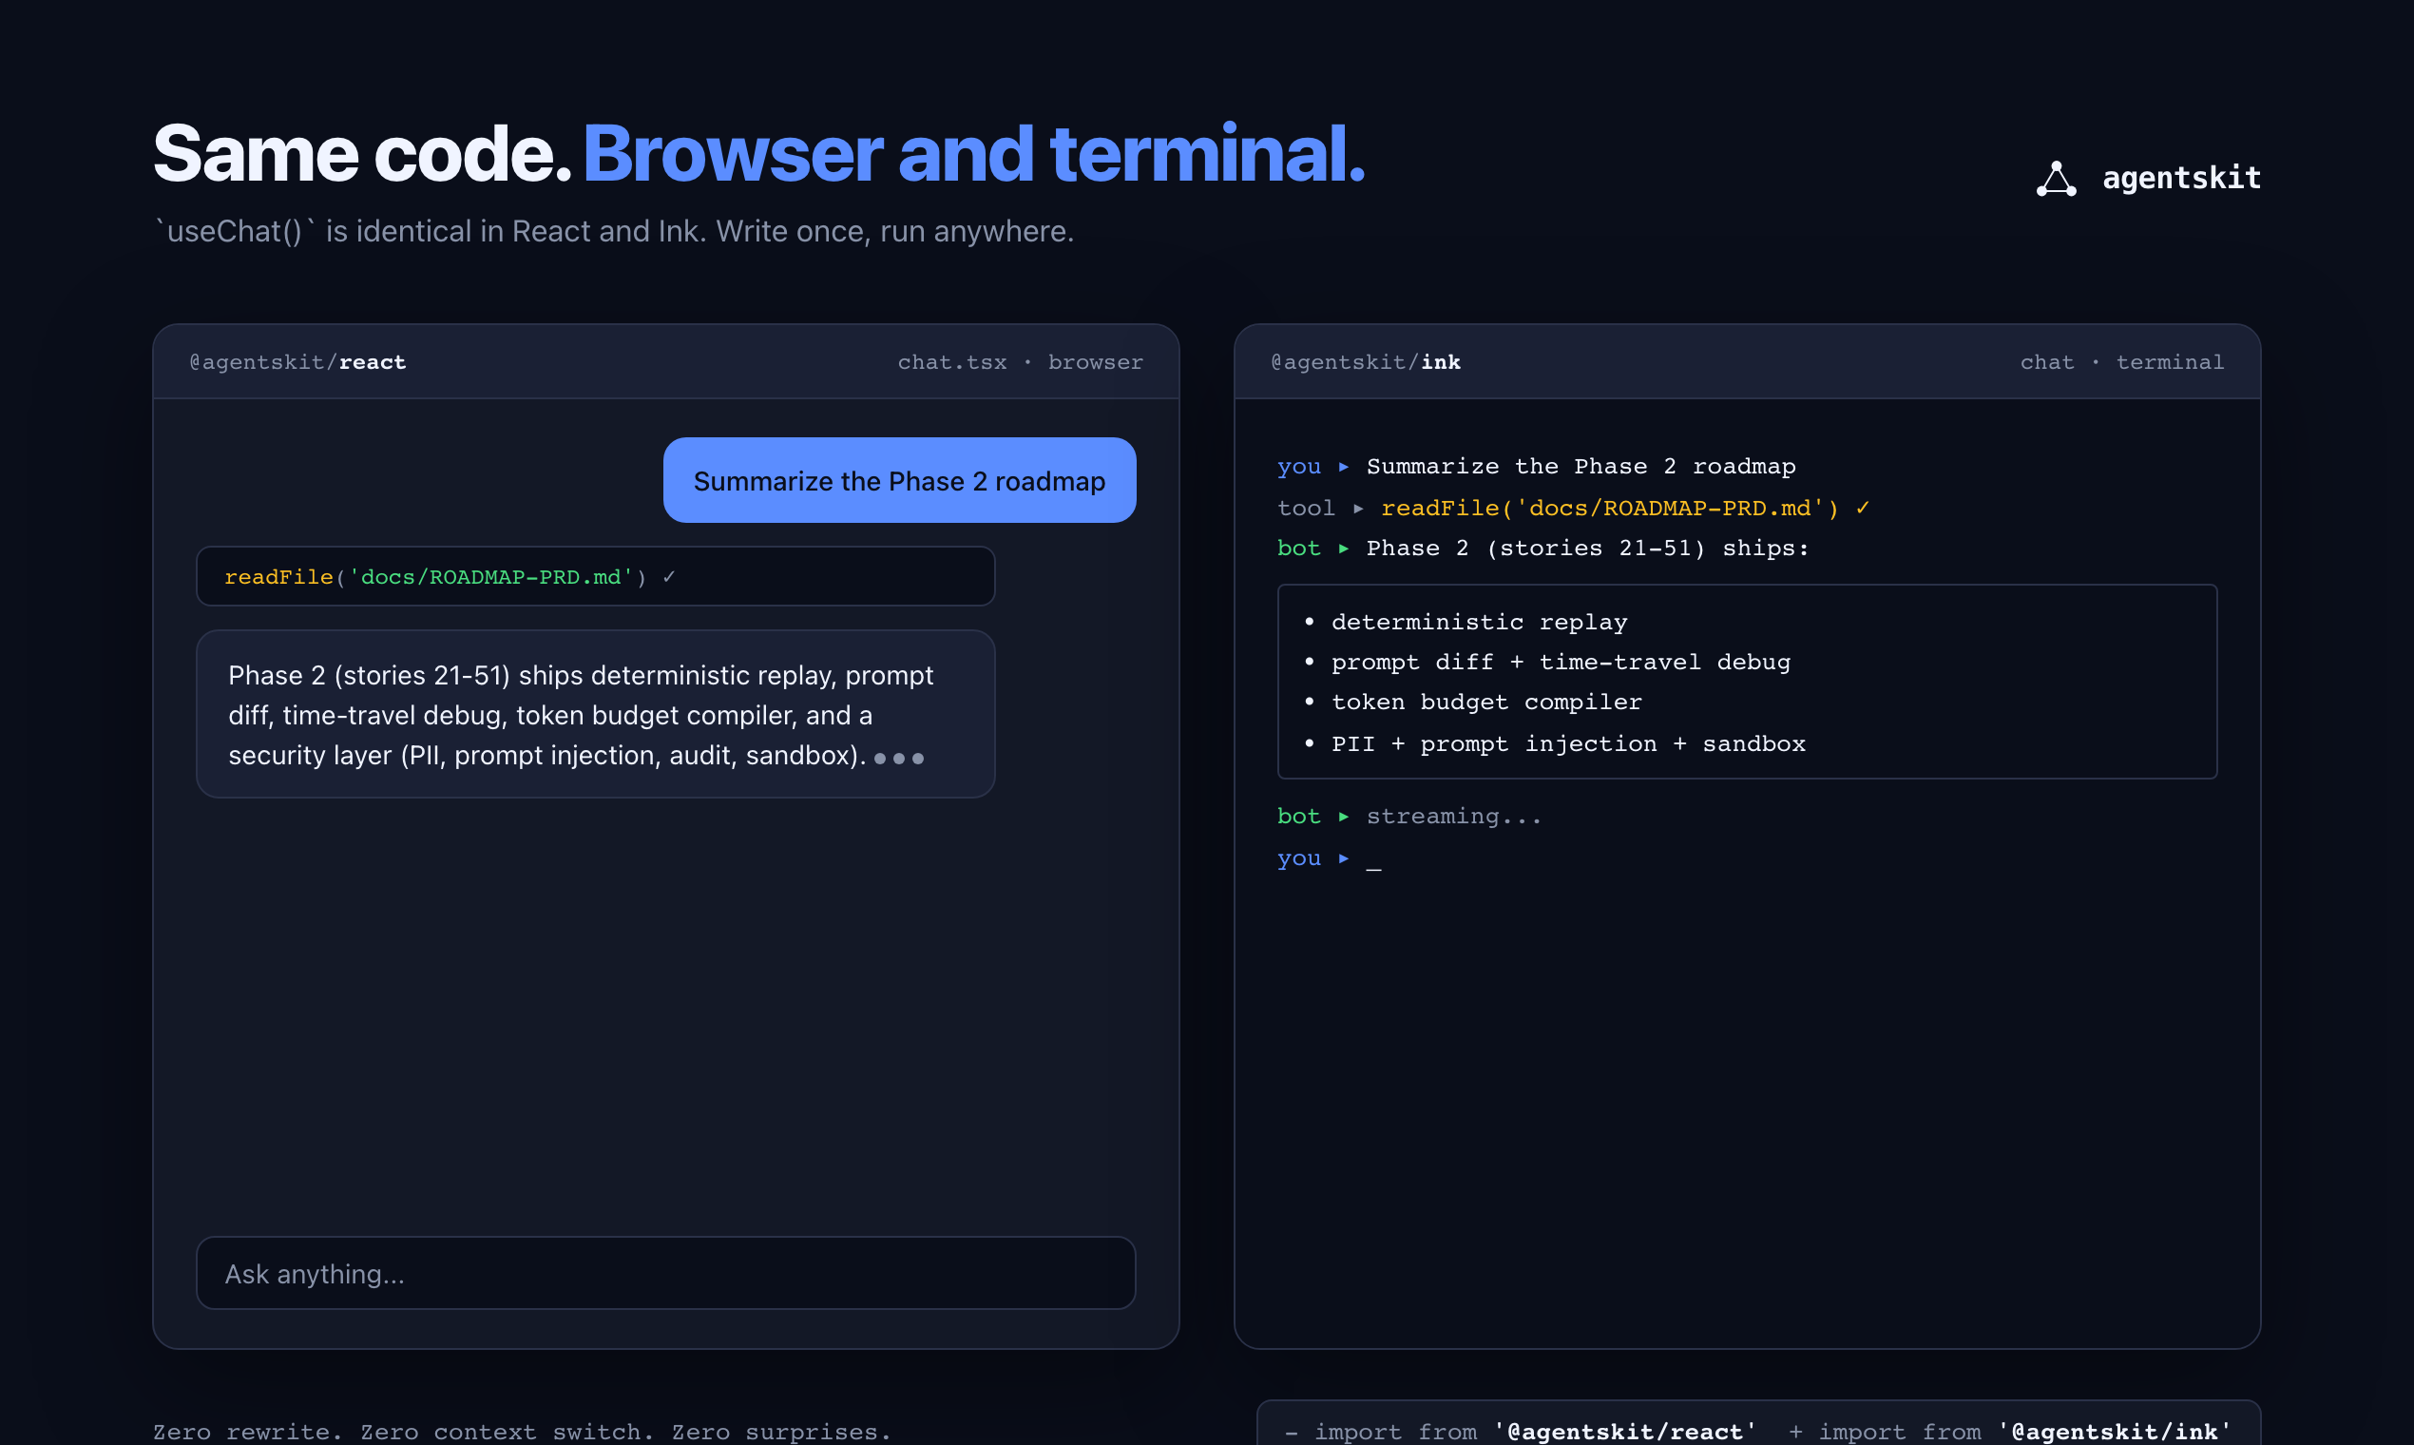The width and height of the screenshot is (2414, 1445).
Task: Click the yellow checkmark on terminal tool line
Action: point(1862,508)
